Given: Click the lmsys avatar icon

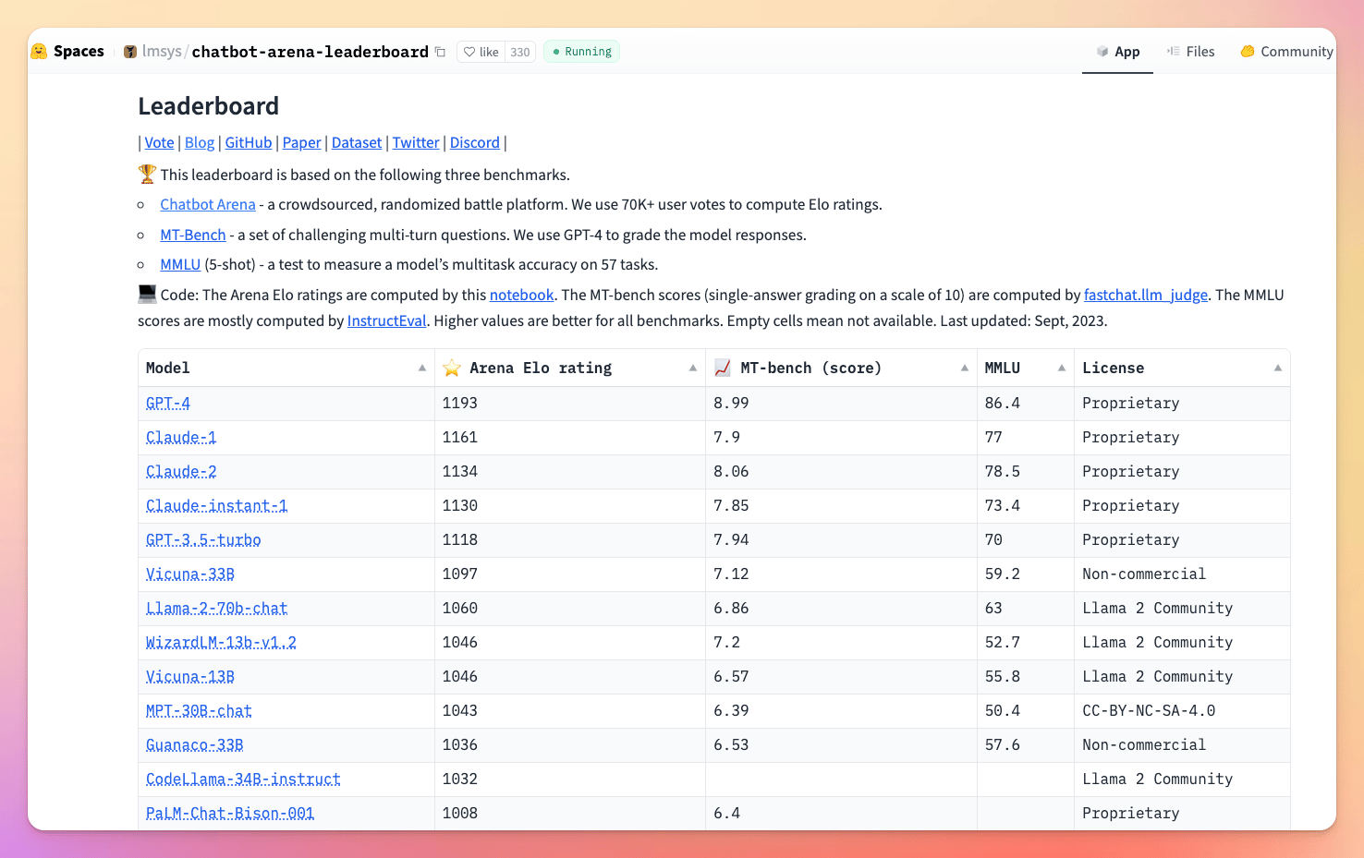Looking at the screenshot, I should tap(130, 52).
